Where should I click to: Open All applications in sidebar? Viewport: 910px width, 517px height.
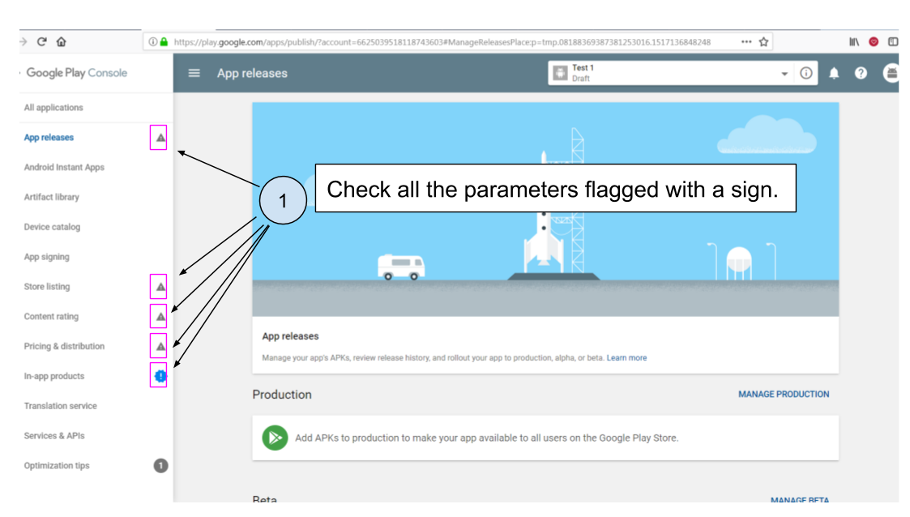(53, 107)
